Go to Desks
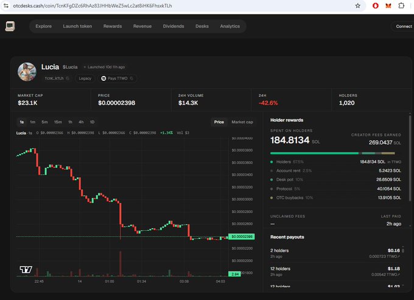This screenshot has height=300, width=414. tap(202, 26)
